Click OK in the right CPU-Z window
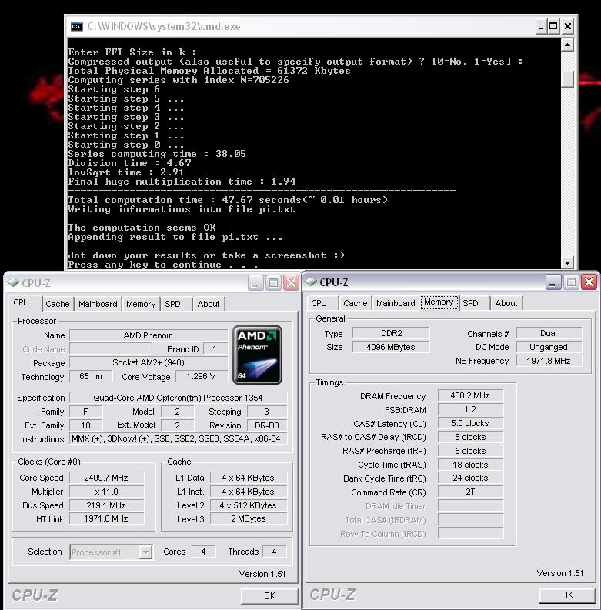The width and height of the screenshot is (601, 610). pyautogui.click(x=567, y=595)
